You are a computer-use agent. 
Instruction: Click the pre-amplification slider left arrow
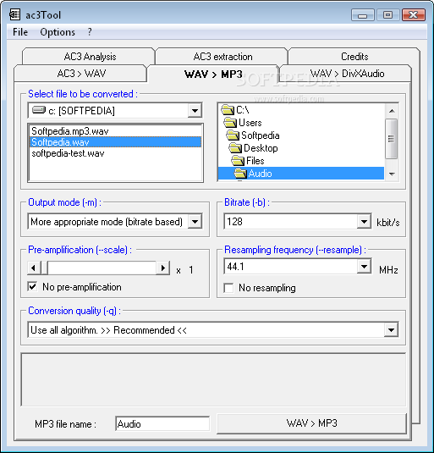click(33, 268)
